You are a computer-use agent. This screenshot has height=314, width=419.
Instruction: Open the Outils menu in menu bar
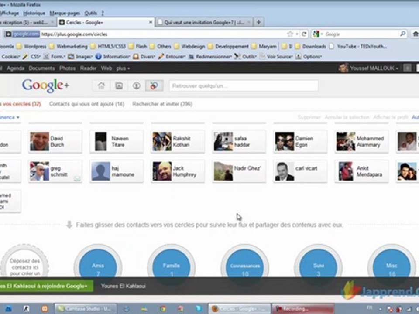91,13
